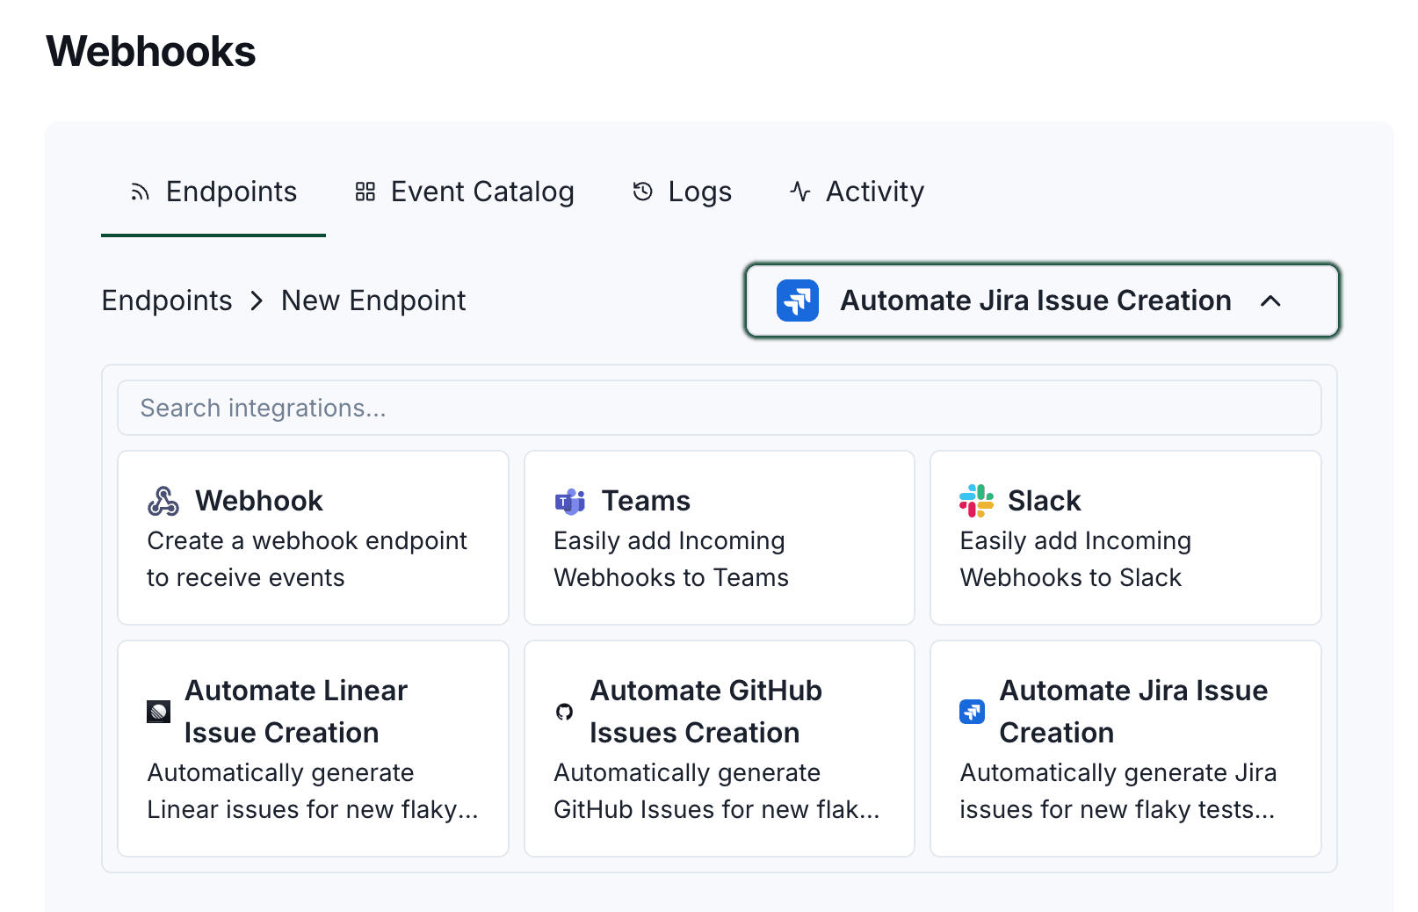Click the GitHub octocat icon
1418x912 pixels.
[565, 712]
